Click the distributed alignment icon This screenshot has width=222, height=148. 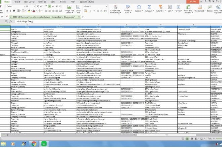click(x=60, y=11)
